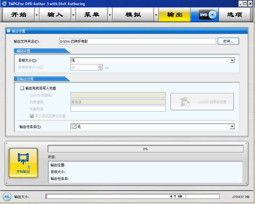Click the DVD disc icon in toolbar
The width and height of the screenshot is (255, 204).
point(207,15)
